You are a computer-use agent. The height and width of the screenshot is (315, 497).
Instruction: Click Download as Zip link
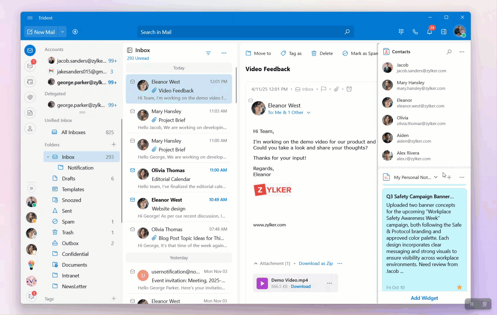316,263
